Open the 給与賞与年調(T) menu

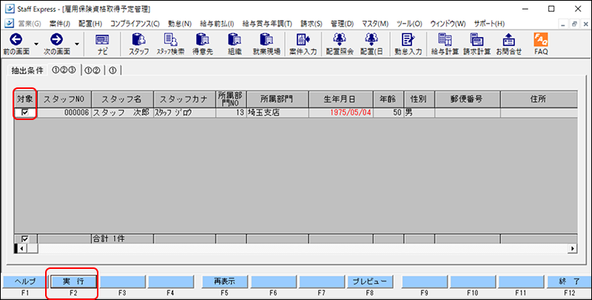click(267, 24)
